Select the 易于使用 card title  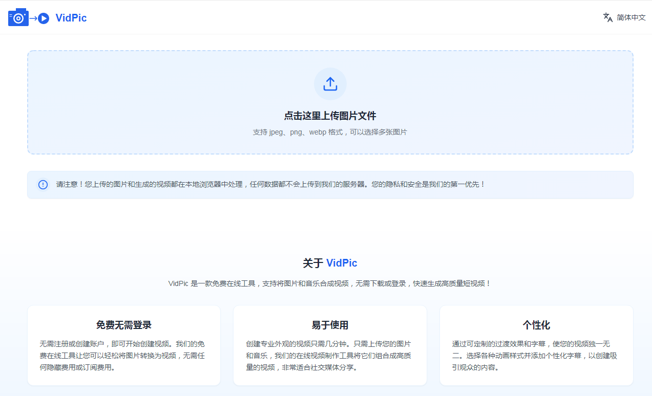[x=330, y=325]
